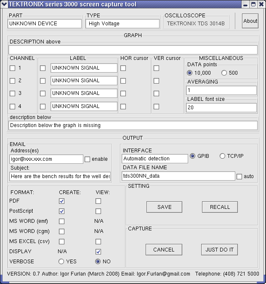The height and width of the screenshot is (284, 266).
Task: Click the DESCRIPTION above text field
Action: point(133,50)
